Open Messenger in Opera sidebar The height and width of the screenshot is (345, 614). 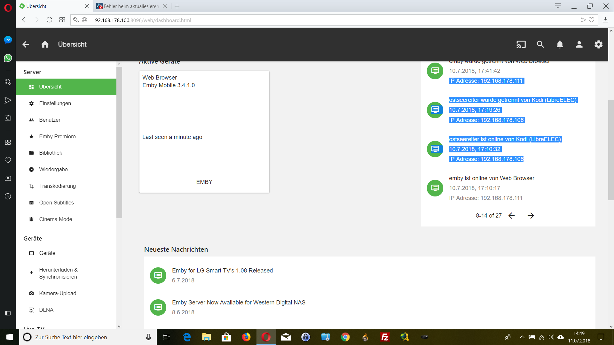point(8,40)
